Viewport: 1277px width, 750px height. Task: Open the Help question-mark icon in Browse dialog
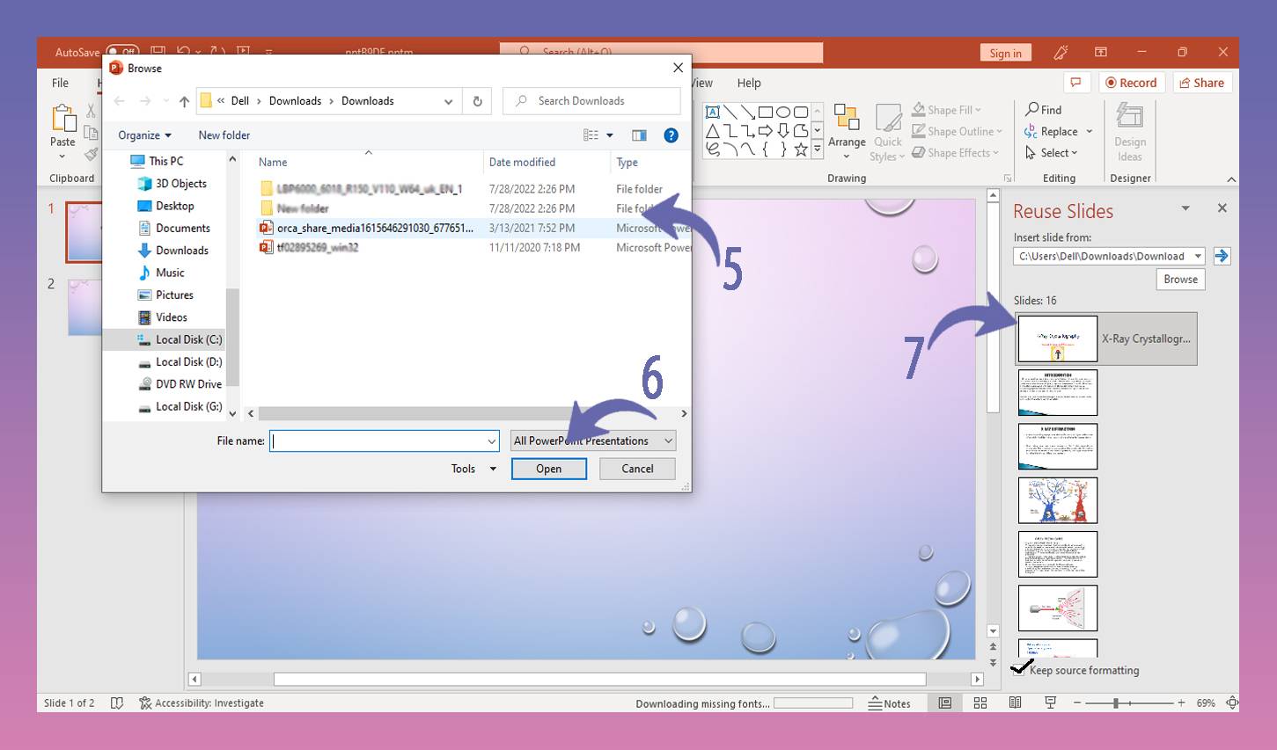671,135
